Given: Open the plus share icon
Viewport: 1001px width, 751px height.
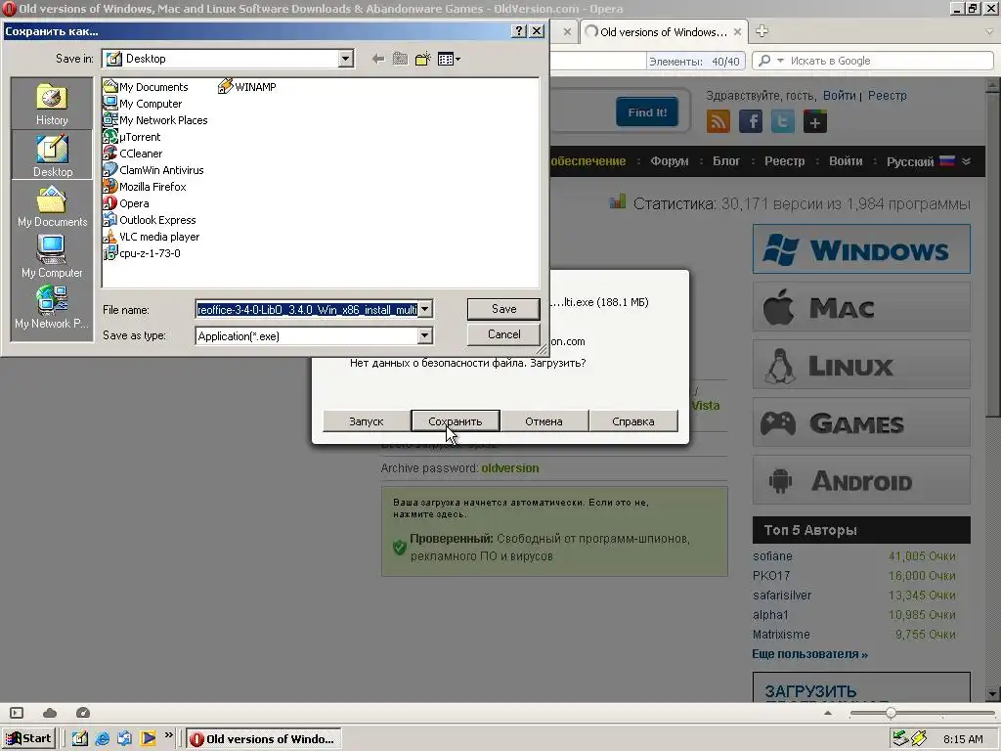Looking at the screenshot, I should pos(814,121).
